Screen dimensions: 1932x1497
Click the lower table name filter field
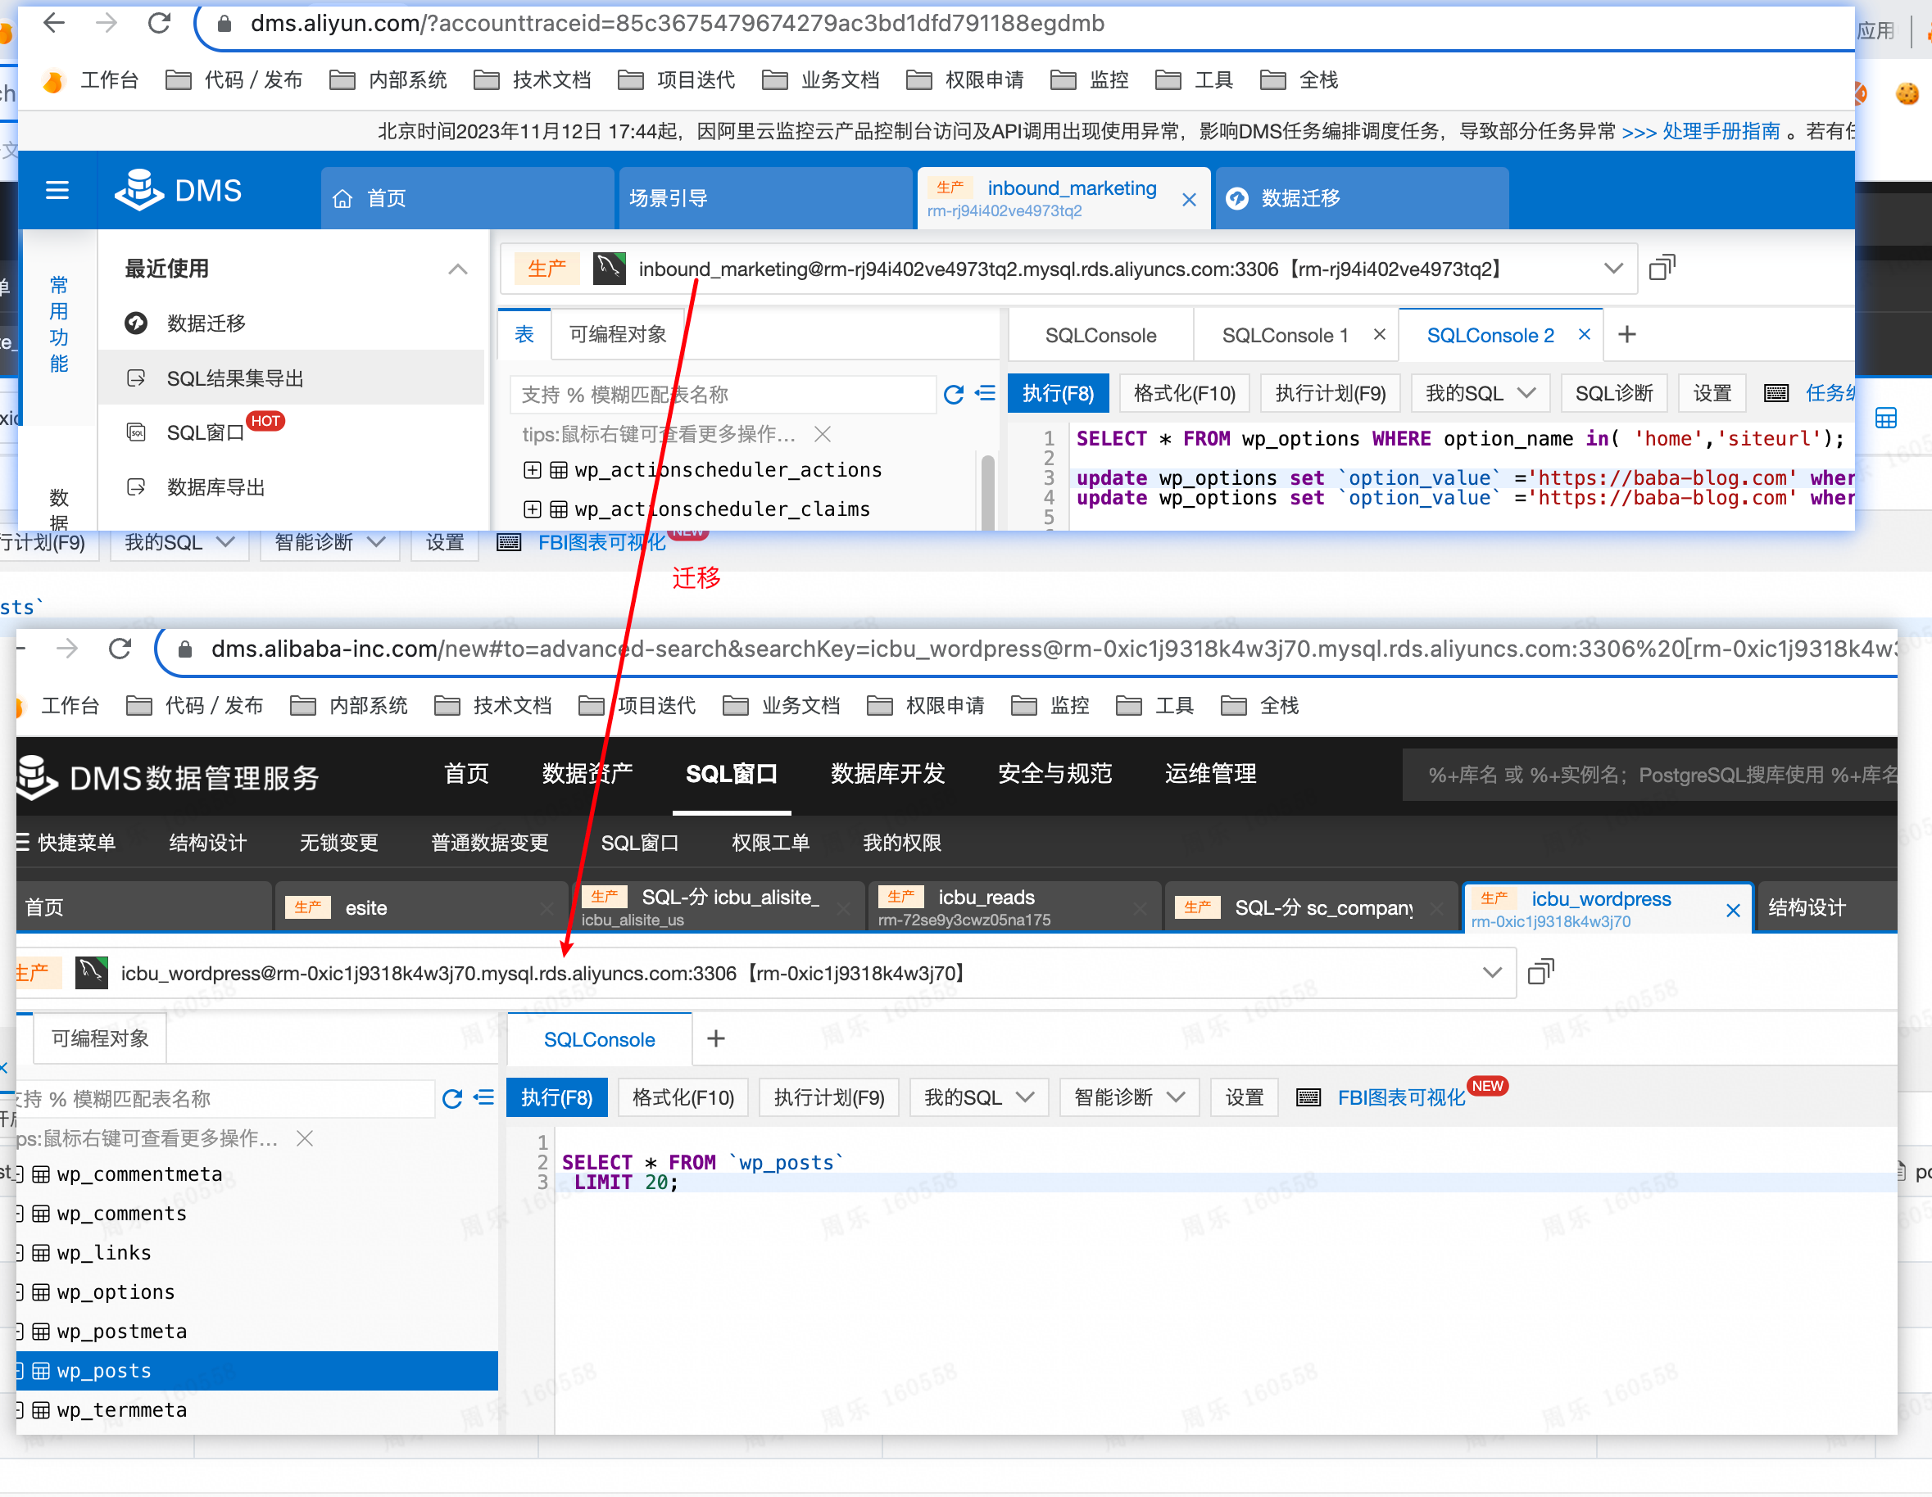pos(224,1099)
